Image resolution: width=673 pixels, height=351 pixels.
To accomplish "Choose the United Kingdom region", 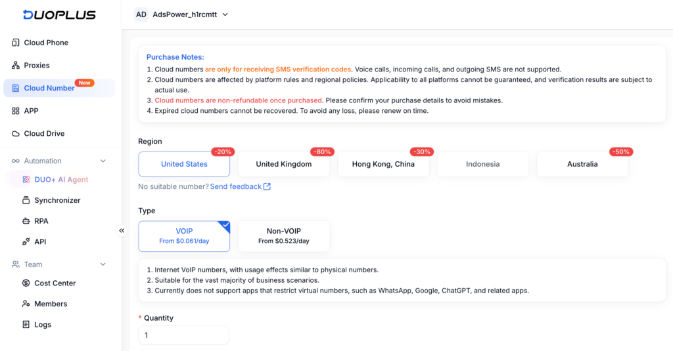I will coord(284,164).
